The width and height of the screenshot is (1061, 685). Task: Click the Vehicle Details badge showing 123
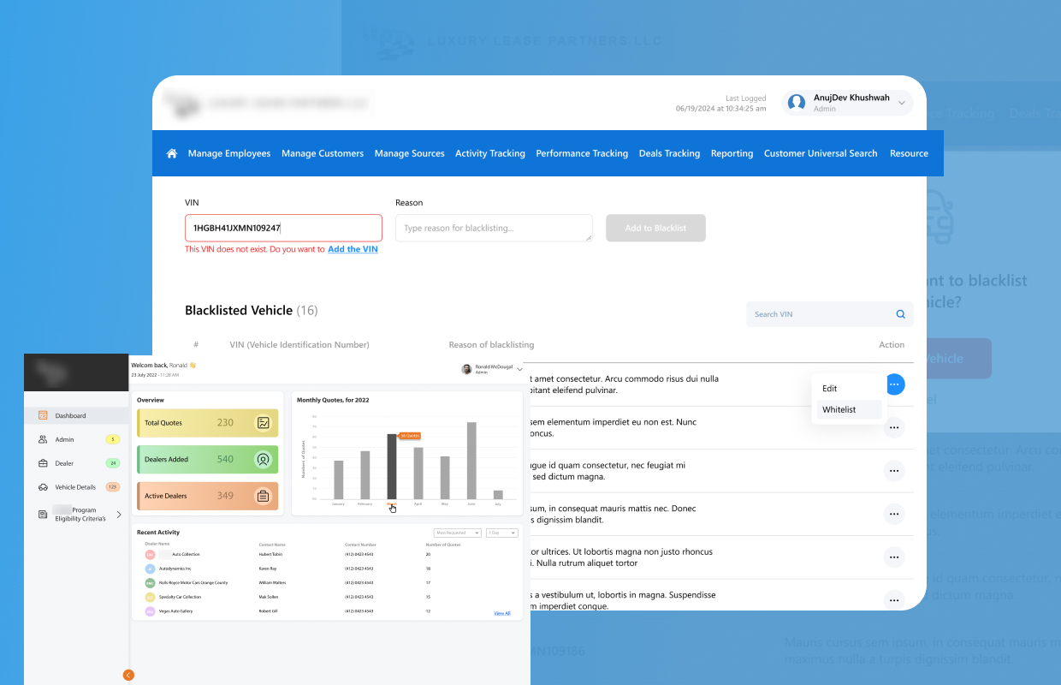pyautogui.click(x=113, y=487)
